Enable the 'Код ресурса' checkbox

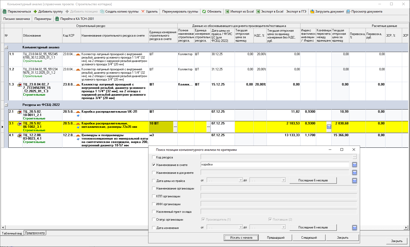(x=154, y=157)
